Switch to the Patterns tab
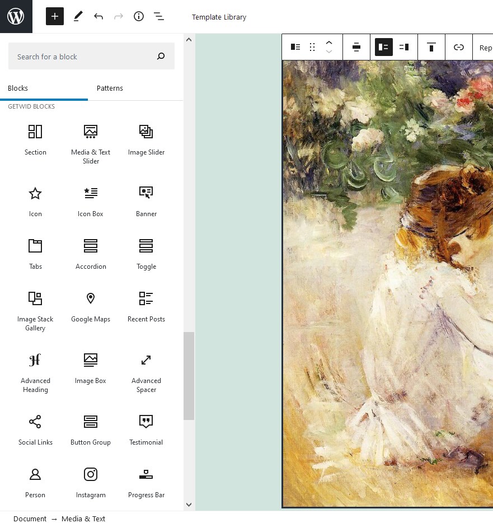Viewport: 493px width, 523px height. pos(110,88)
